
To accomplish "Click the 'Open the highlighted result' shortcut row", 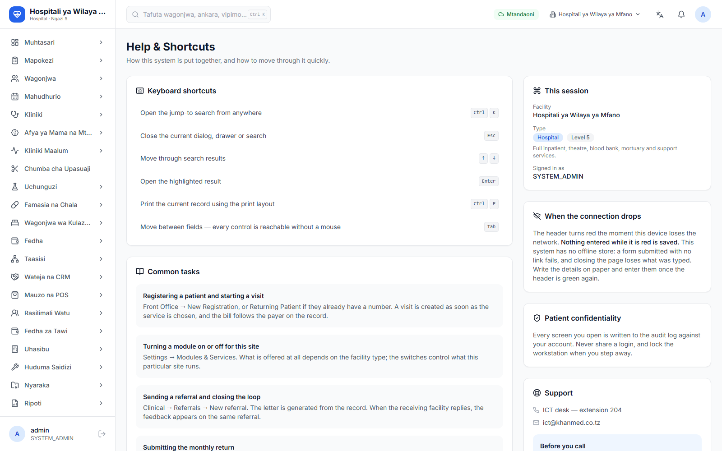I will 319,181.
